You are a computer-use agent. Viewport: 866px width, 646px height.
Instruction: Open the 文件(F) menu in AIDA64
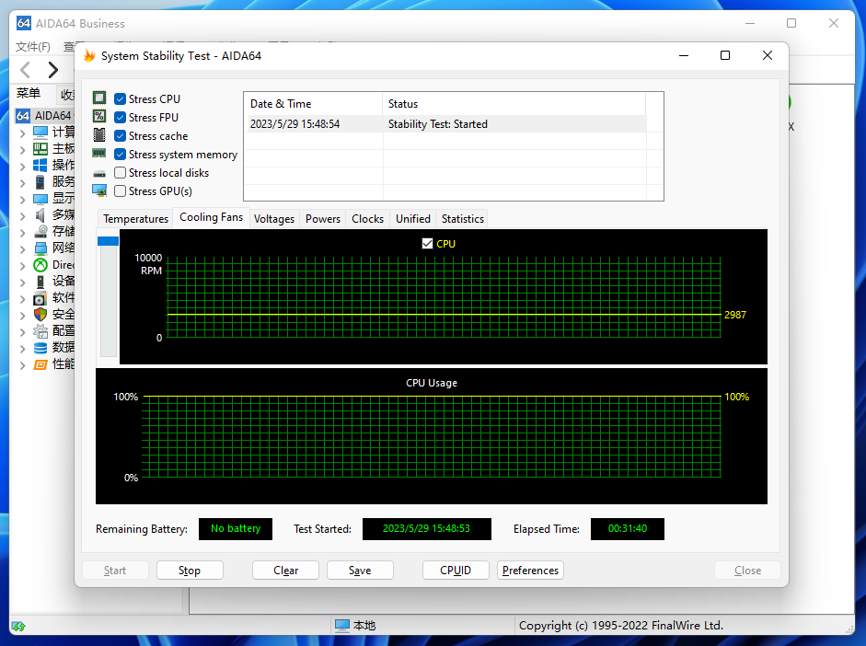coord(32,46)
